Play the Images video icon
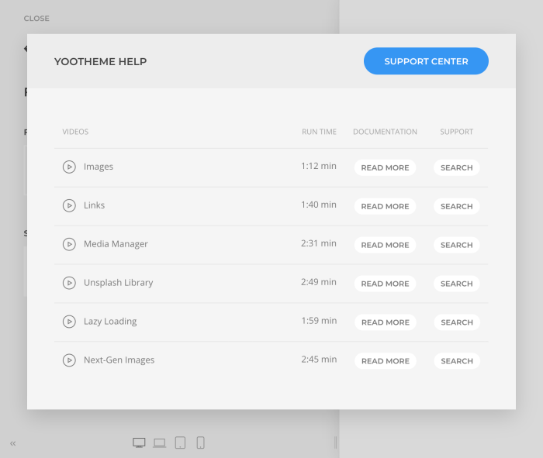This screenshot has width=543, height=458. pyautogui.click(x=69, y=167)
